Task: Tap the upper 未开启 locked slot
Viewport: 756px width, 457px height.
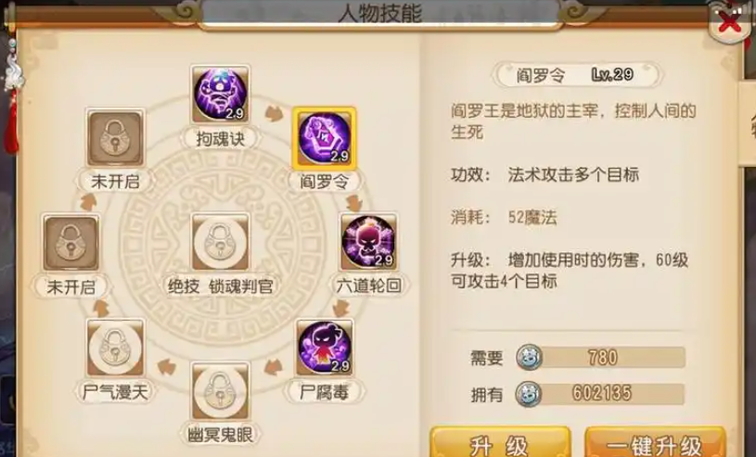Action: coord(115,137)
